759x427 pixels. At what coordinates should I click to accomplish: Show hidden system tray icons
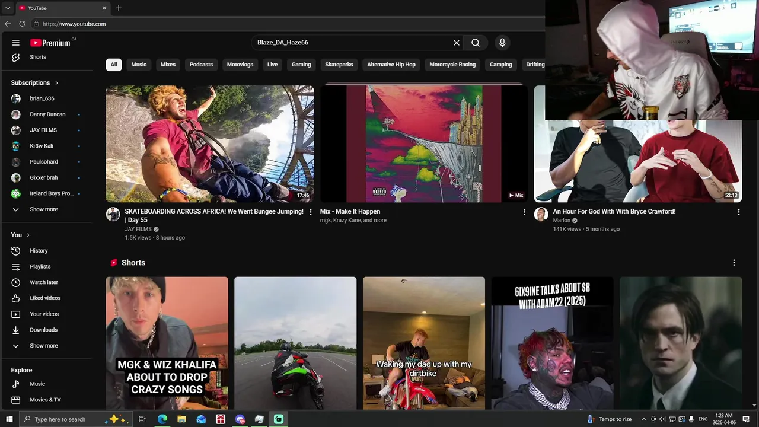(643, 419)
